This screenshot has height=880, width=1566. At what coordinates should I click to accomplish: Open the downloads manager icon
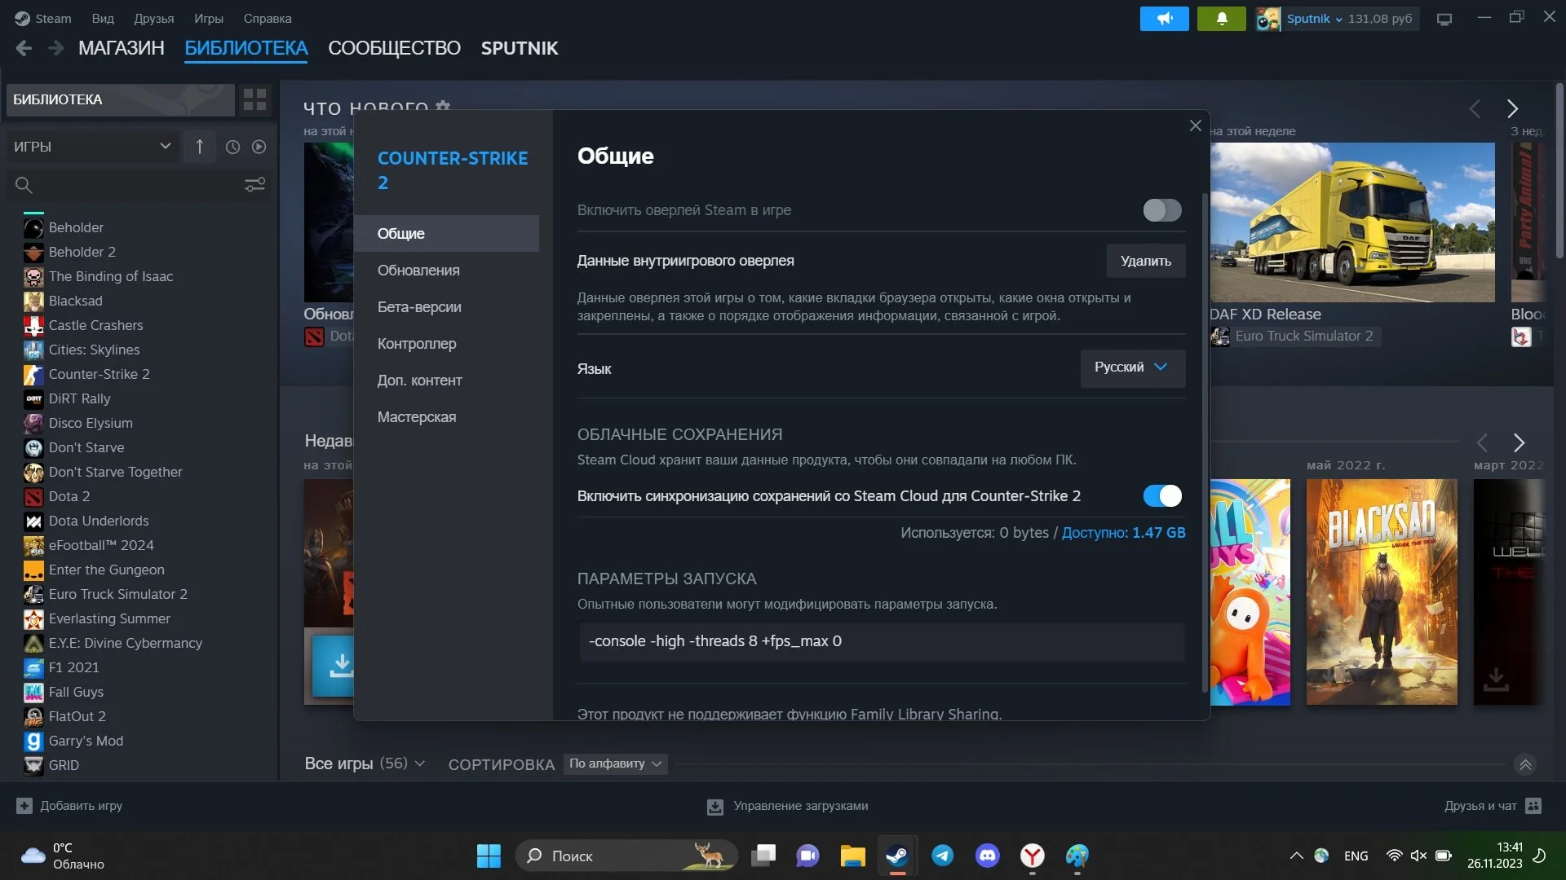(x=714, y=807)
